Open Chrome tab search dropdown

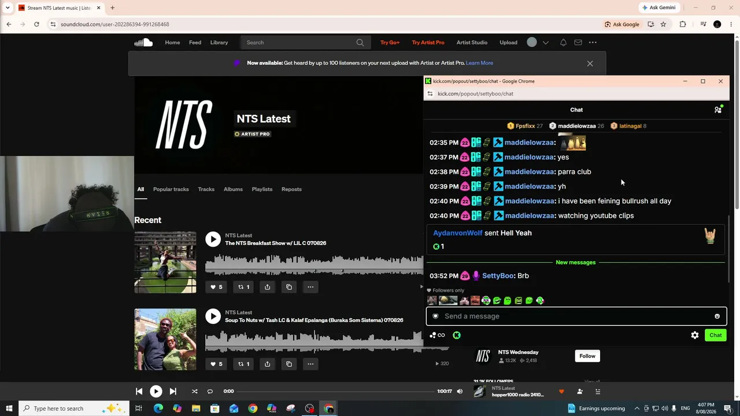(x=8, y=8)
